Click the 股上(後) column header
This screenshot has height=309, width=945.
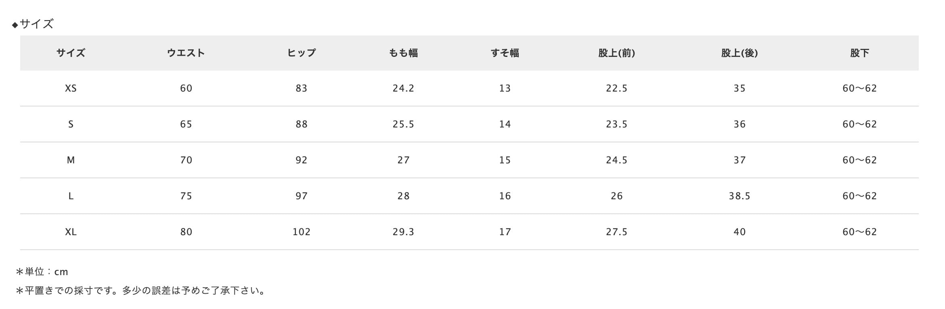739,53
